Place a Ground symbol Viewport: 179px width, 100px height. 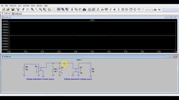(102, 9)
